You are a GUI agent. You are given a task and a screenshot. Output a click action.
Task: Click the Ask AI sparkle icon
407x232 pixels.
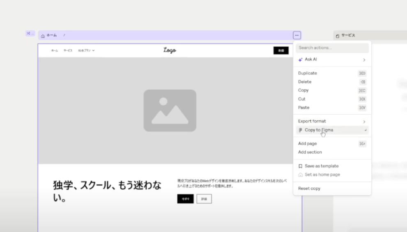300,60
